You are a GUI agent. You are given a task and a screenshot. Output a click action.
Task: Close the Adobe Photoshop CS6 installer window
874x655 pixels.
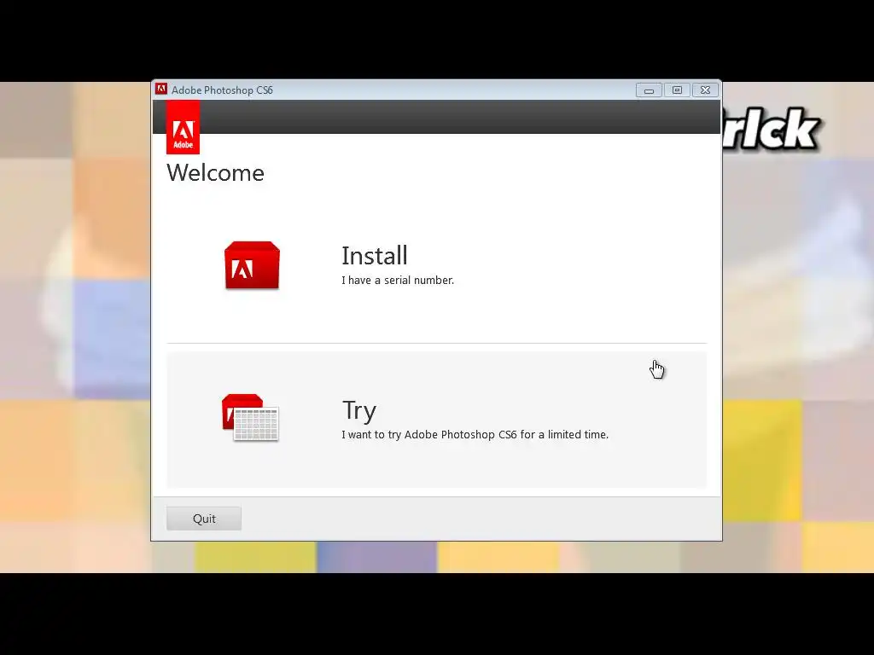[x=705, y=90]
